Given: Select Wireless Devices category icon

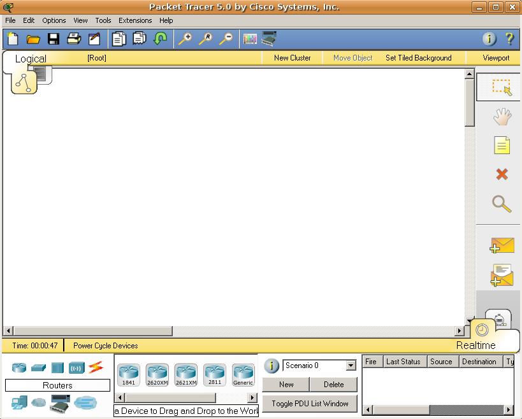Looking at the screenshot, I should 76,368.
